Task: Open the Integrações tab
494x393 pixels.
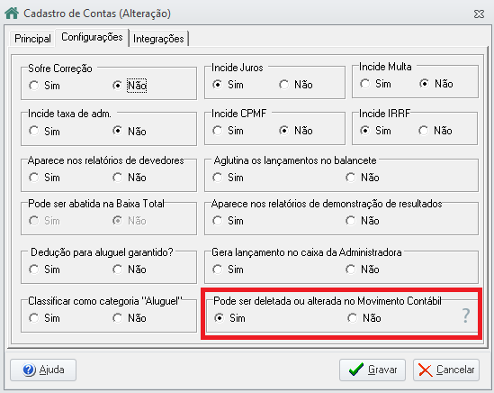Action: click(x=158, y=39)
